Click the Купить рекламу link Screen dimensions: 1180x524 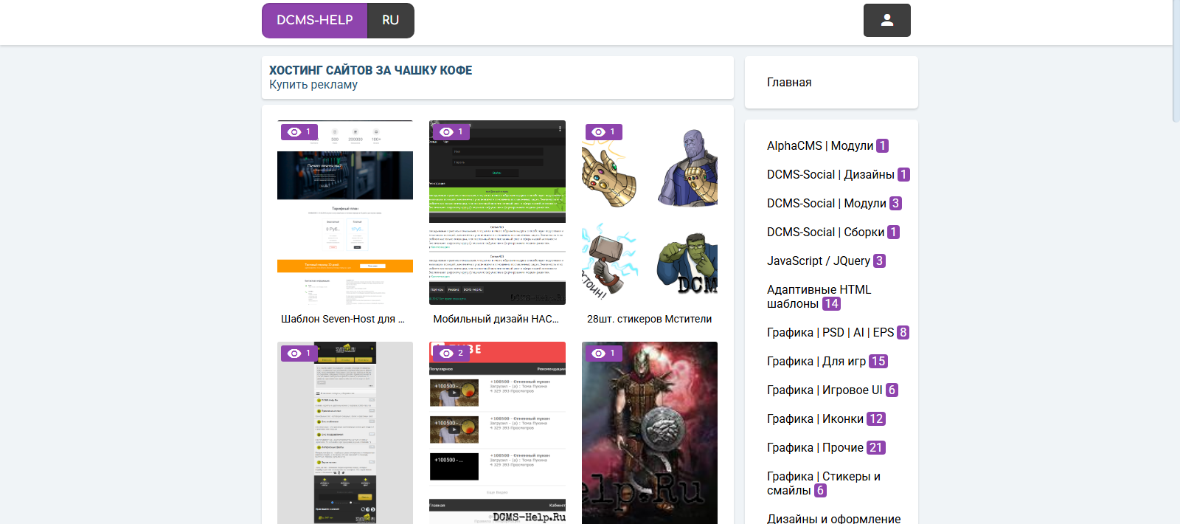click(313, 85)
